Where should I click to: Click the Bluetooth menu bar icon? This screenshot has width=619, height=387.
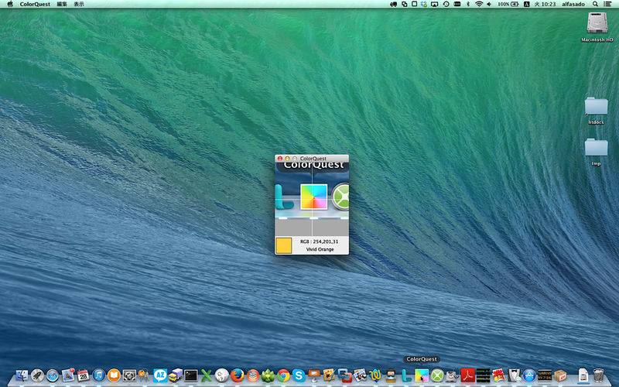tap(468, 4)
